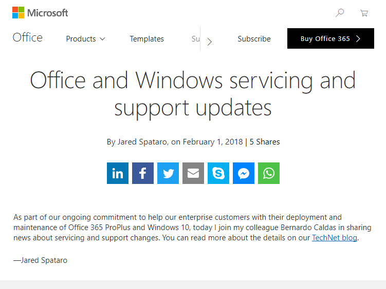Open the Subscribe link
This screenshot has height=289, width=386.
[254, 39]
